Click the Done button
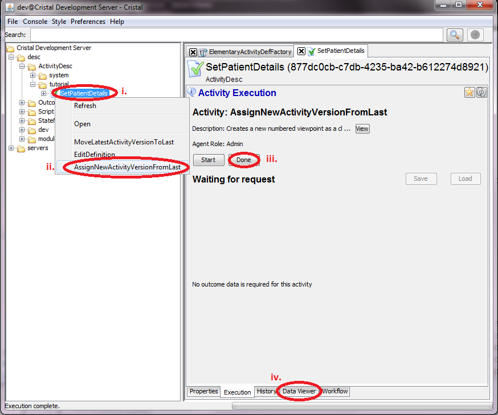498x415 pixels. tap(244, 160)
